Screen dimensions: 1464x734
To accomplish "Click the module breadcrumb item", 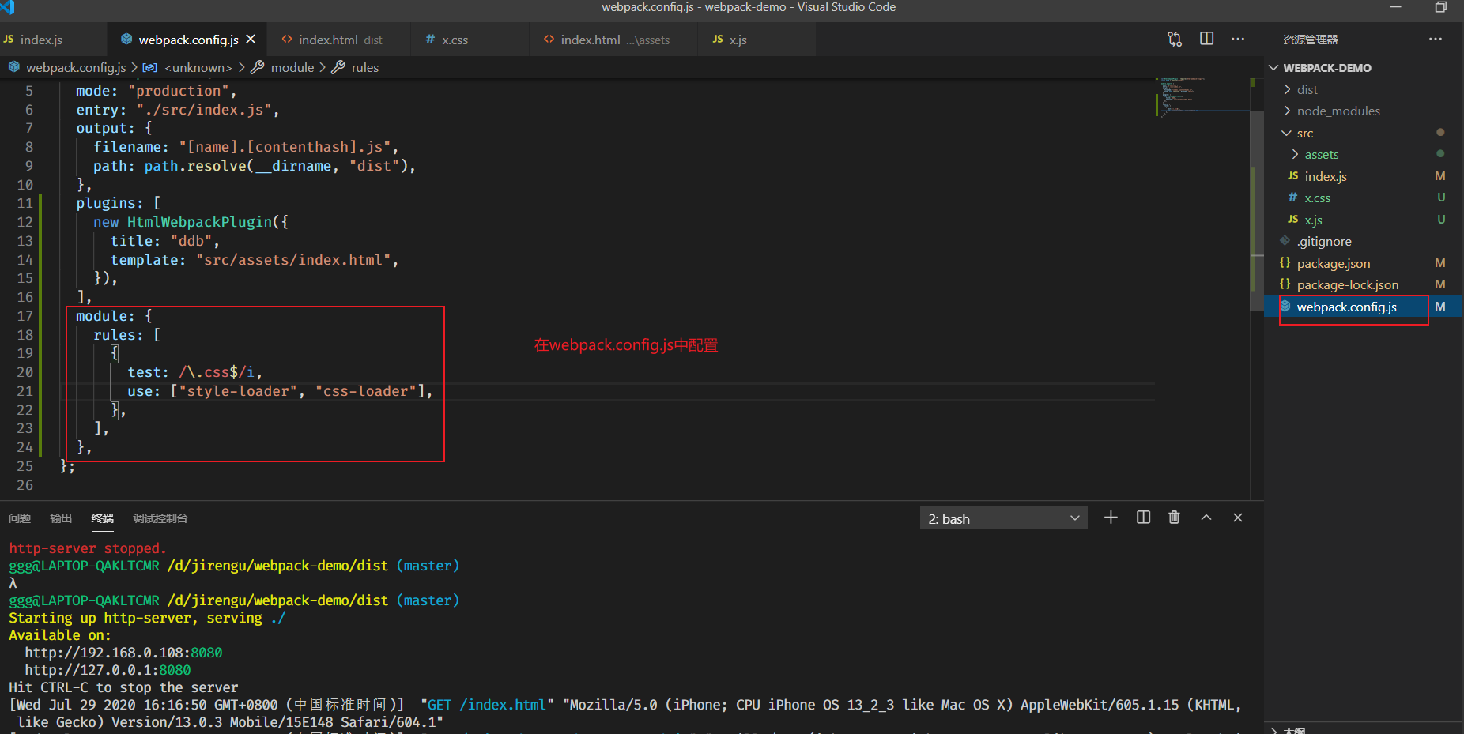I will (292, 68).
